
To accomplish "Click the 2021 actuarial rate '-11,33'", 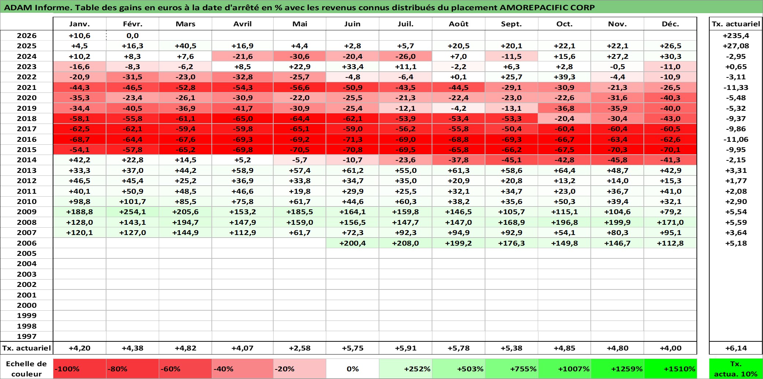I will [736, 87].
